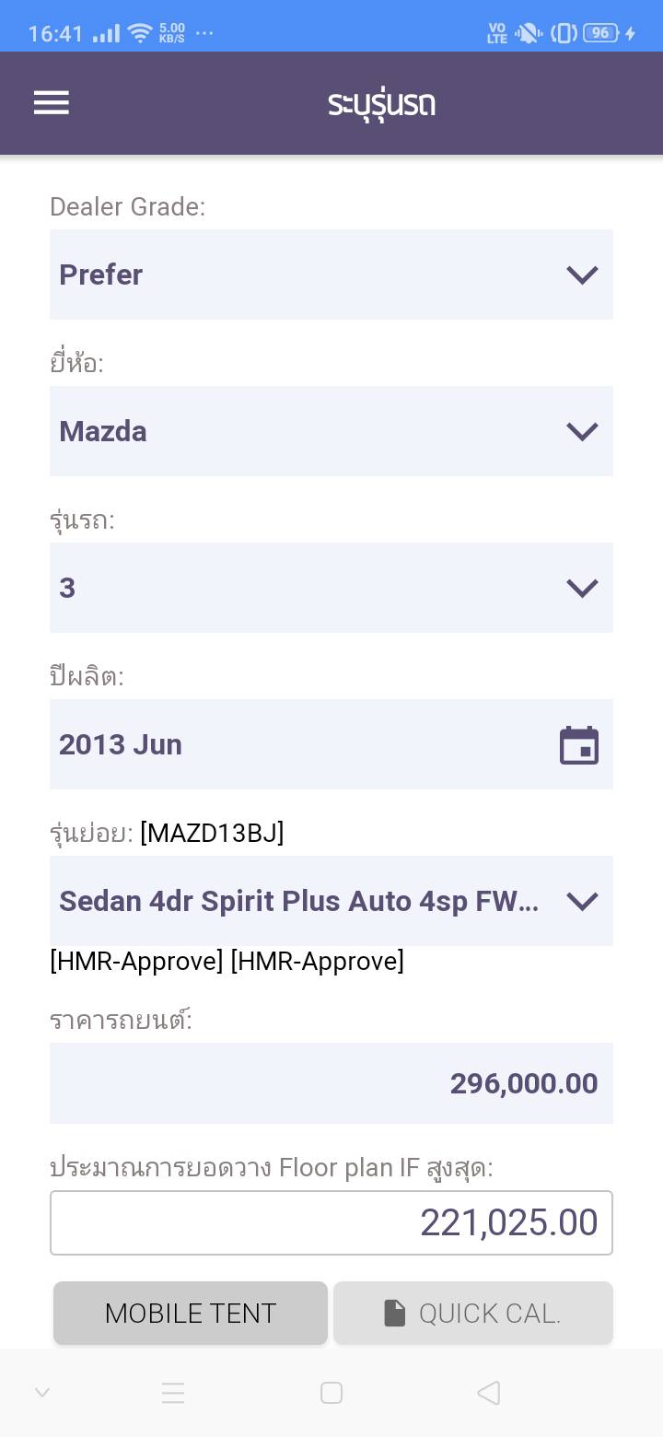Tap the Wi-Fi status icon

point(140,34)
